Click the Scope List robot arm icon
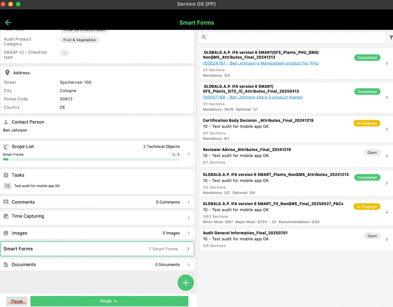 (x=6, y=146)
